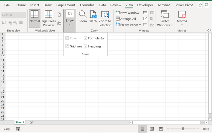Click Reset Window Position icon
The image size is (212, 133).
(x=152, y=25)
